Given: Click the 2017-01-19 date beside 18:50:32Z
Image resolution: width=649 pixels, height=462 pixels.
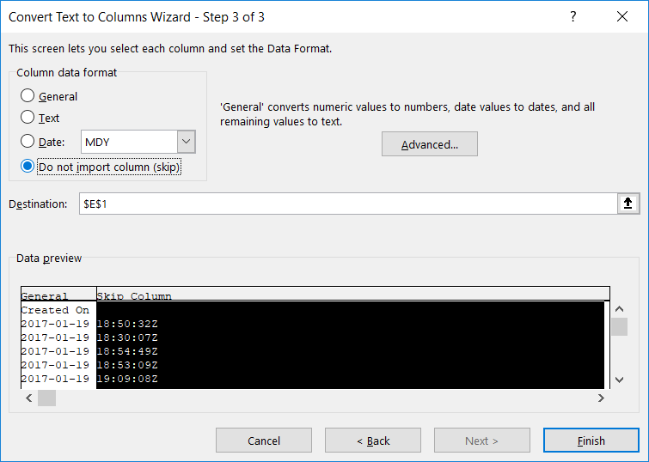Looking at the screenshot, I should click(x=55, y=324).
